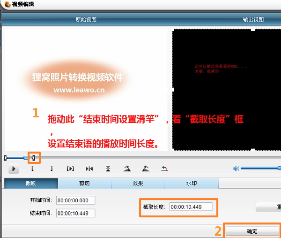
Task: Click the horizontal flip icon
Action: point(89,169)
